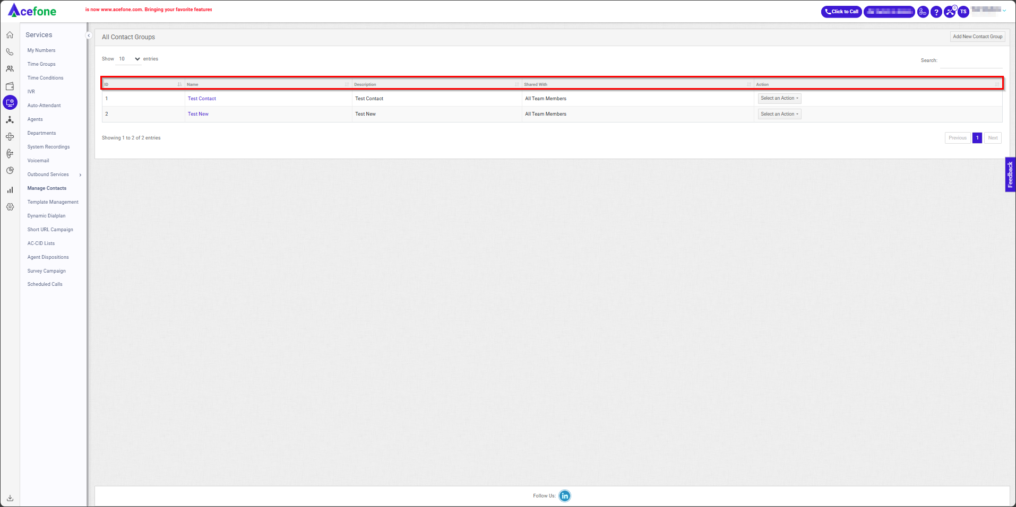Image resolution: width=1016 pixels, height=507 pixels.
Task: Open Agent Dispositions menu item
Action: coord(48,257)
